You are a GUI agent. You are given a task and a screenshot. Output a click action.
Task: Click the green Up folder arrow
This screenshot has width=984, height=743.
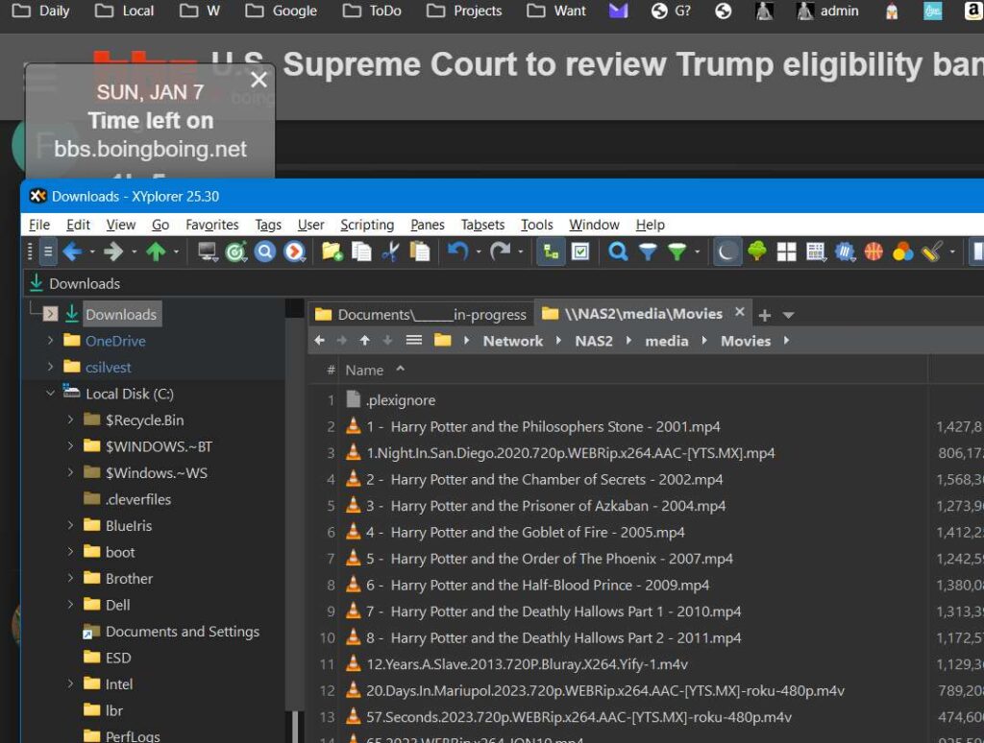(x=156, y=252)
